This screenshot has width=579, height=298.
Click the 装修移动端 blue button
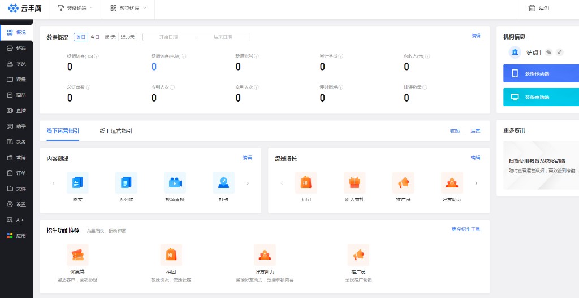click(541, 73)
